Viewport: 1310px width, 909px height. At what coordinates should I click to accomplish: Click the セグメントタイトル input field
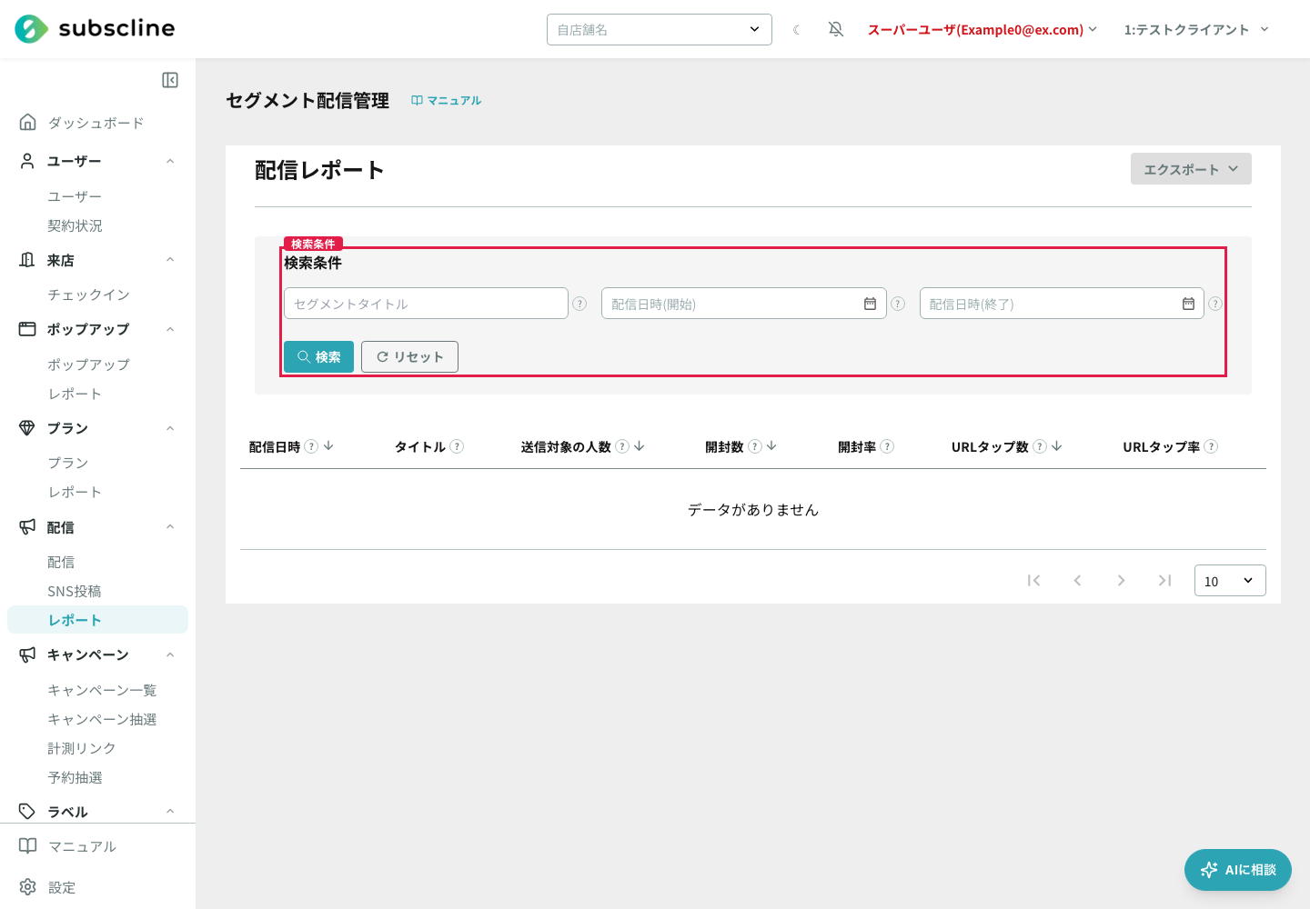426,304
